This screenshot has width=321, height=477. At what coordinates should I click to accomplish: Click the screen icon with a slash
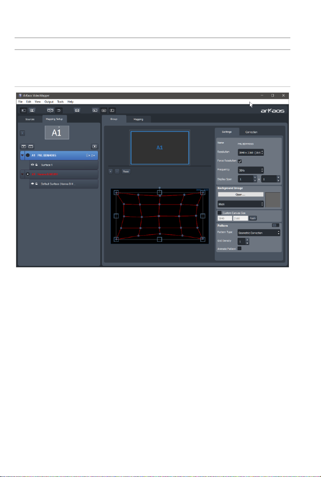click(112, 111)
